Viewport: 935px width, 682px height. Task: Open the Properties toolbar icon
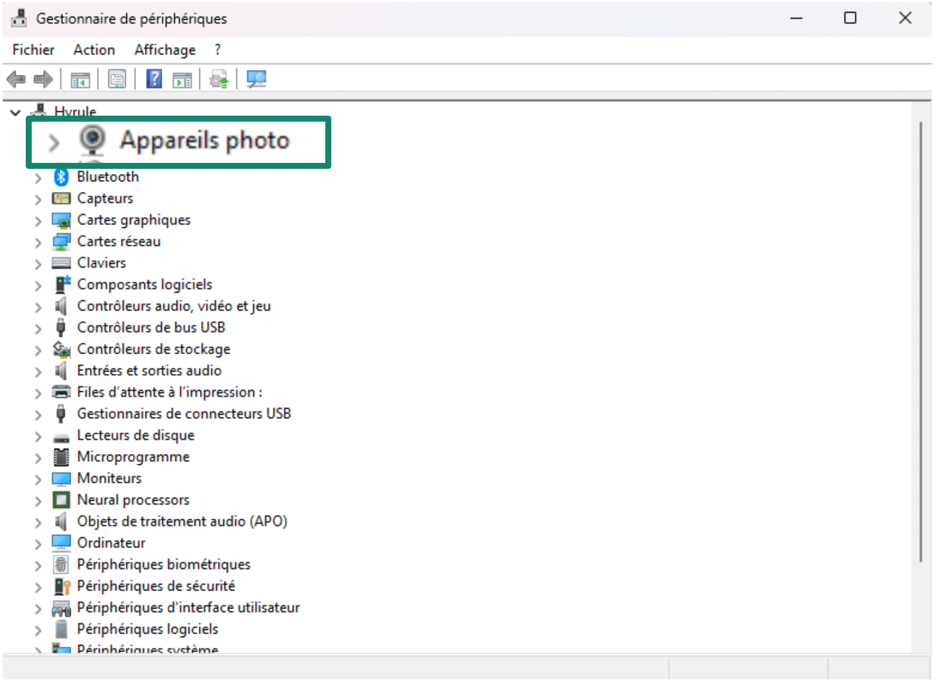pyautogui.click(x=116, y=79)
